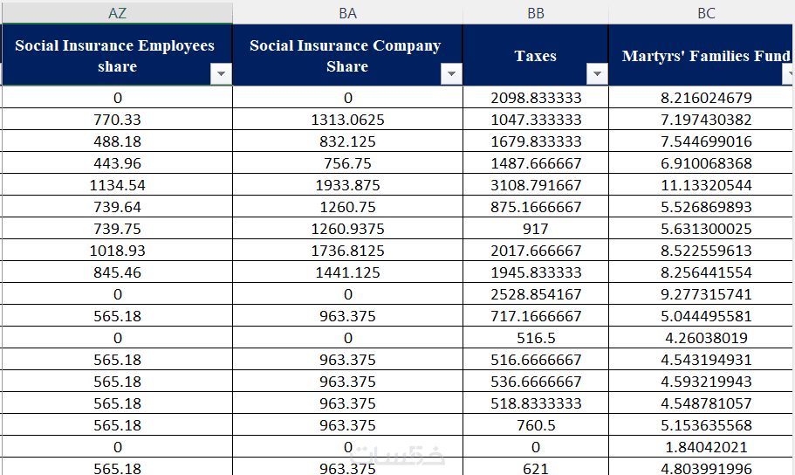795x475 pixels.
Task: Select cell with value 1313.0625
Action: [348, 120]
